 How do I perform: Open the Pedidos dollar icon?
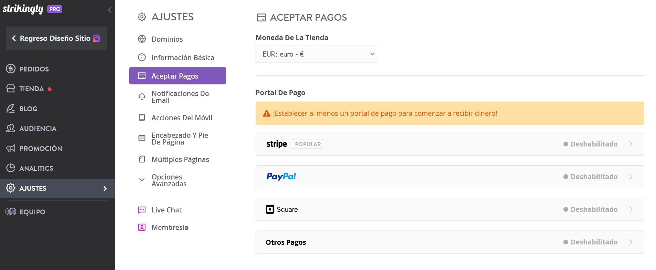coord(11,69)
